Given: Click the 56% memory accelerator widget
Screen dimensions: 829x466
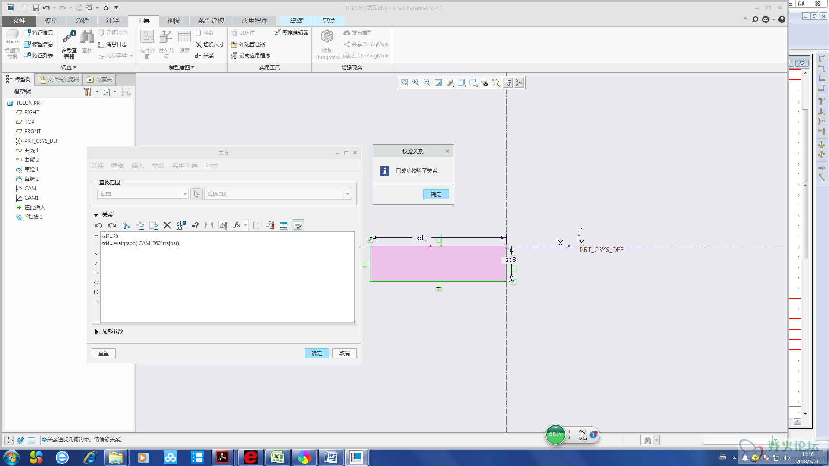Looking at the screenshot, I should pos(555,435).
